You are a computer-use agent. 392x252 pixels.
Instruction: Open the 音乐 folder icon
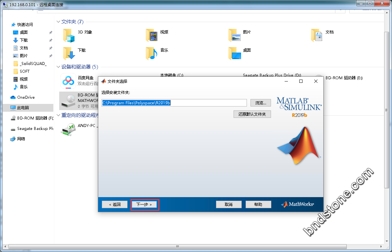coord(152,53)
